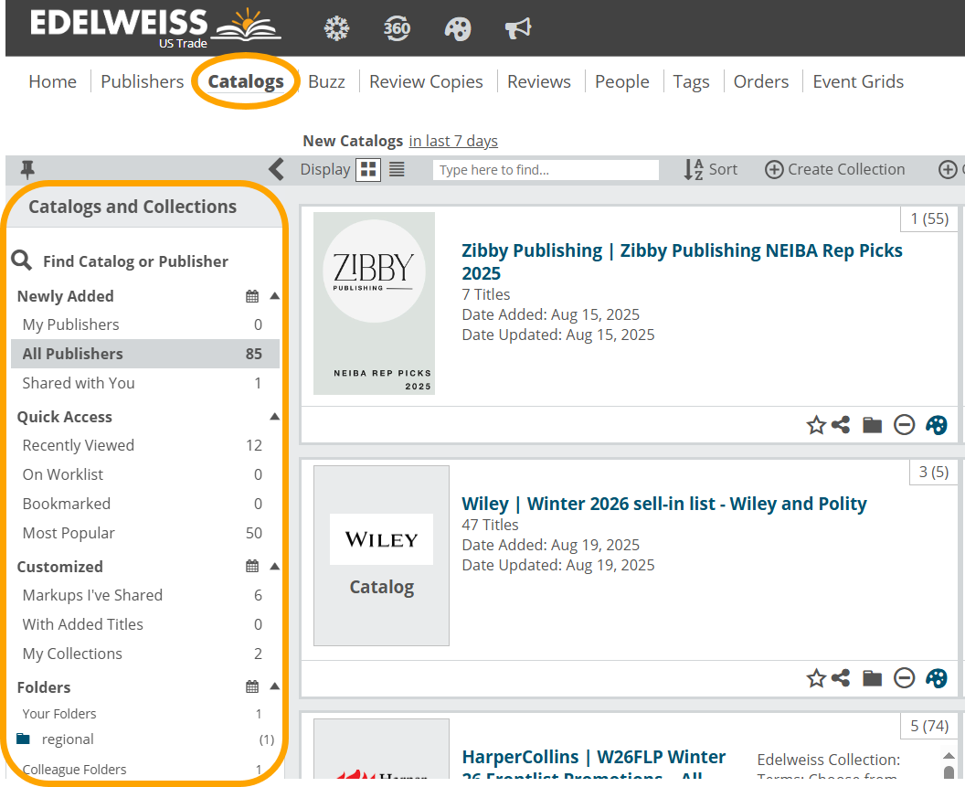Click the palette icon on Wiley catalog
This screenshot has height=787, width=965.
(x=936, y=678)
